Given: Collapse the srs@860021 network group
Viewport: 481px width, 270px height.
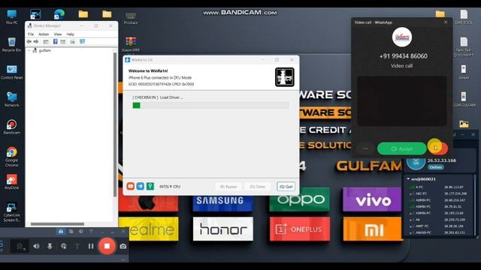Looking at the screenshot, I should pyautogui.click(x=408, y=178).
